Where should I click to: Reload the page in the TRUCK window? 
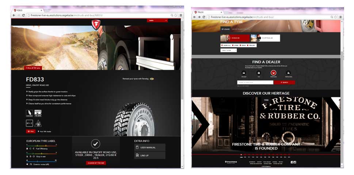tap(203, 17)
